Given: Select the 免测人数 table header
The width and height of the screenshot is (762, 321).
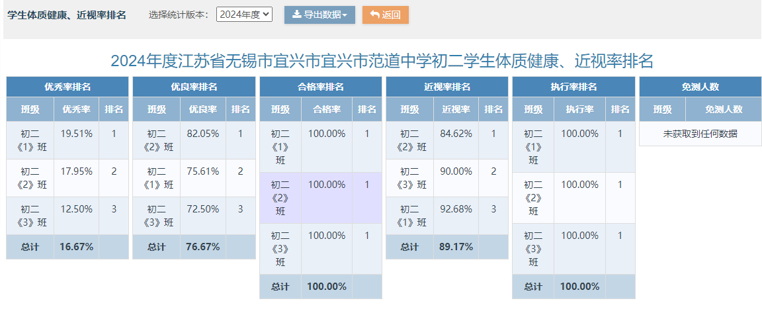Looking at the screenshot, I should [700, 87].
